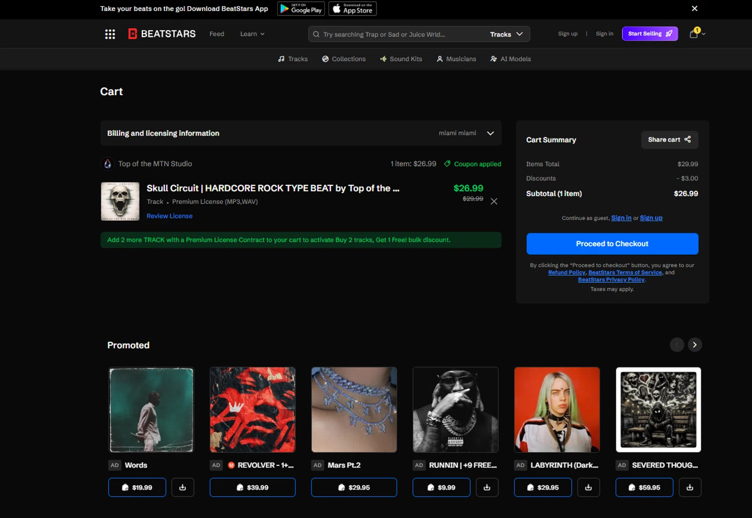The height and width of the screenshot is (518, 752).
Task: Click Sign in in header
Action: click(x=604, y=34)
